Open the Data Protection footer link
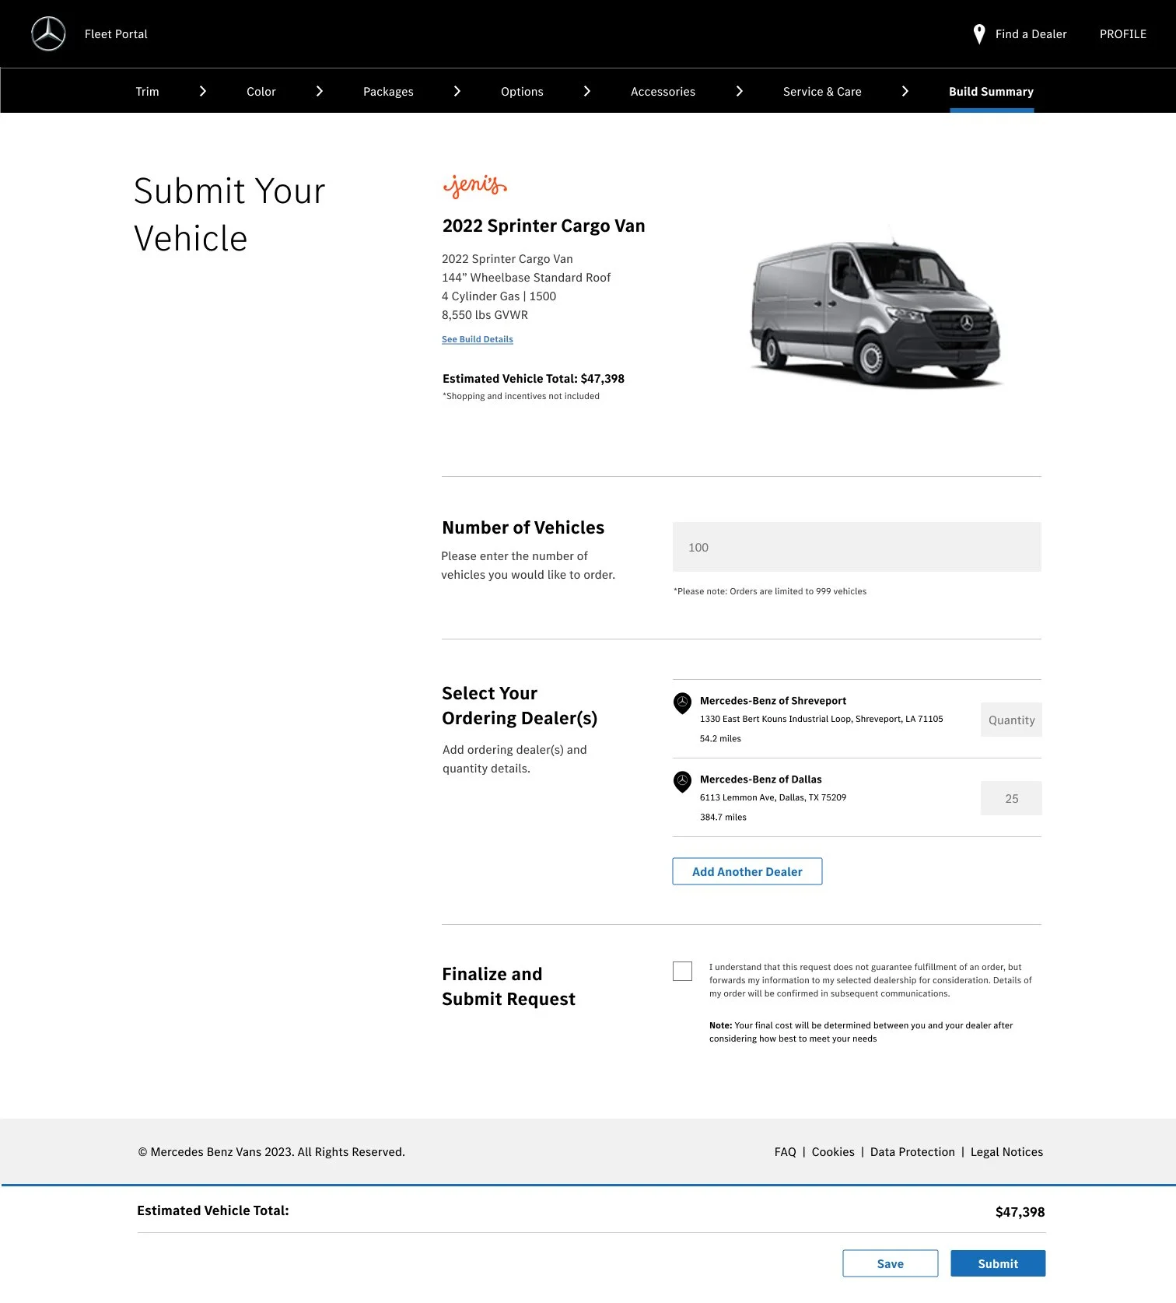Image resolution: width=1176 pixels, height=1303 pixels. (912, 1152)
